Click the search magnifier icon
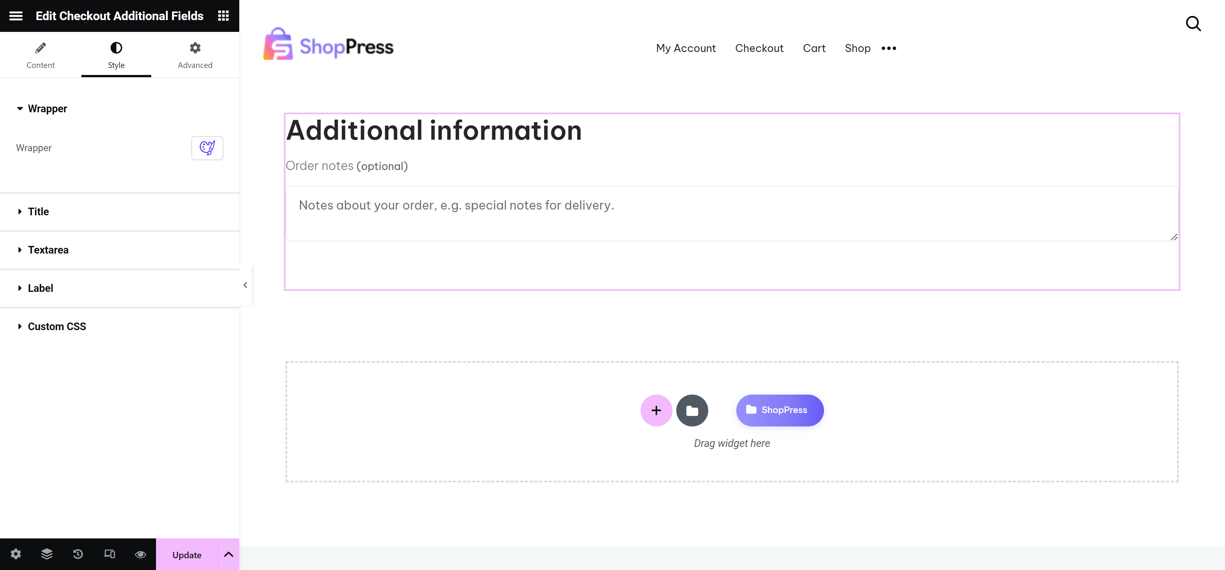Screen dimensions: 1225x570 (1193, 24)
